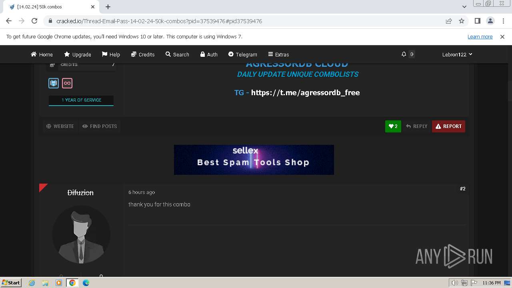This screenshot has height=288, width=512.
Task: Open the Chrome three-dot menu
Action: tap(503, 21)
